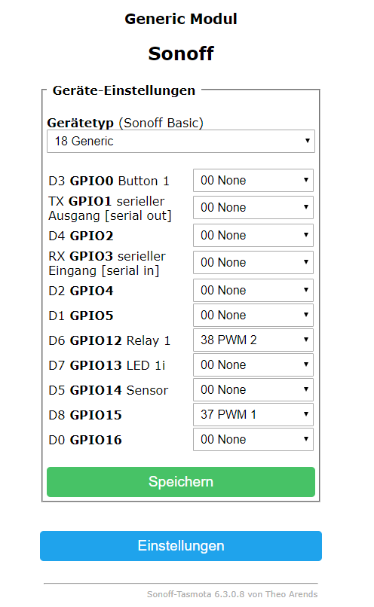Click arrow icon on 38 PWM 2 selector
The height and width of the screenshot is (607, 374).
tap(306, 340)
